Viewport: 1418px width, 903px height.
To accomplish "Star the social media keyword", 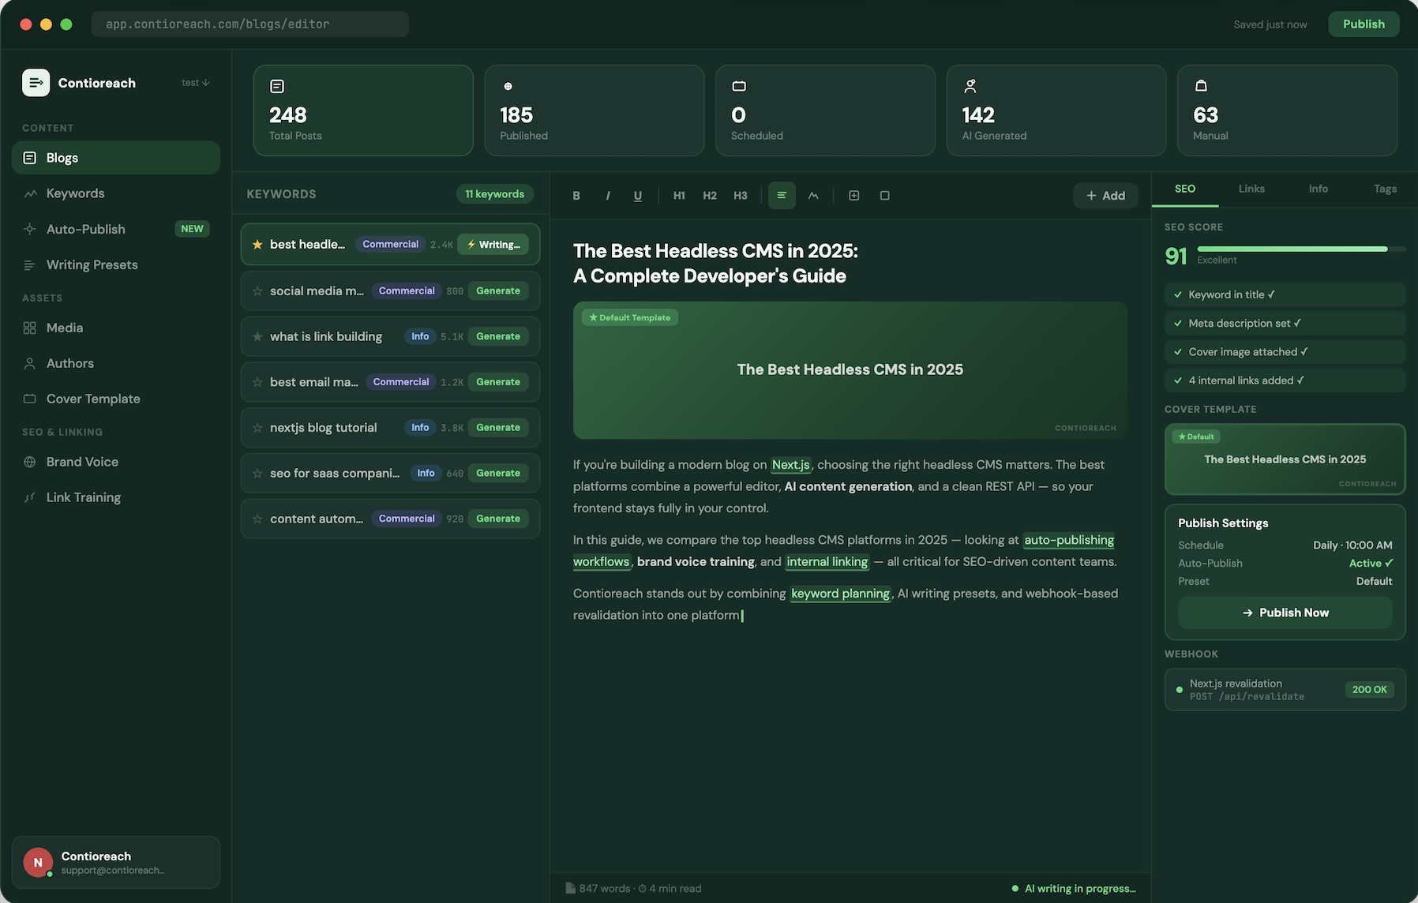I will pyautogui.click(x=257, y=291).
